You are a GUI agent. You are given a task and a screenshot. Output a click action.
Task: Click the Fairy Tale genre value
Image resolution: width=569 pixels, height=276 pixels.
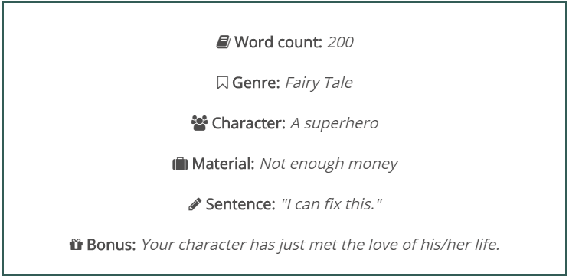click(319, 83)
